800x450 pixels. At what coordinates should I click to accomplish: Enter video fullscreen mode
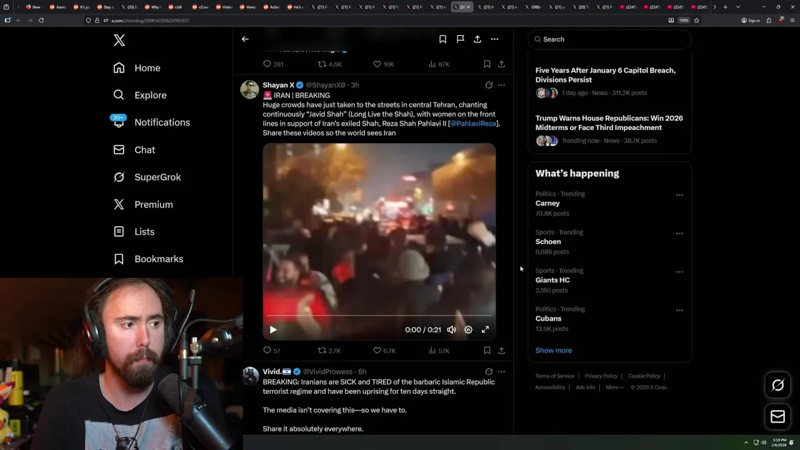click(485, 329)
